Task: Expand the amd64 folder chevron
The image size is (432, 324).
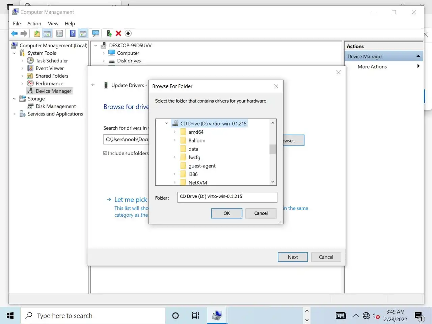Action: (174, 132)
